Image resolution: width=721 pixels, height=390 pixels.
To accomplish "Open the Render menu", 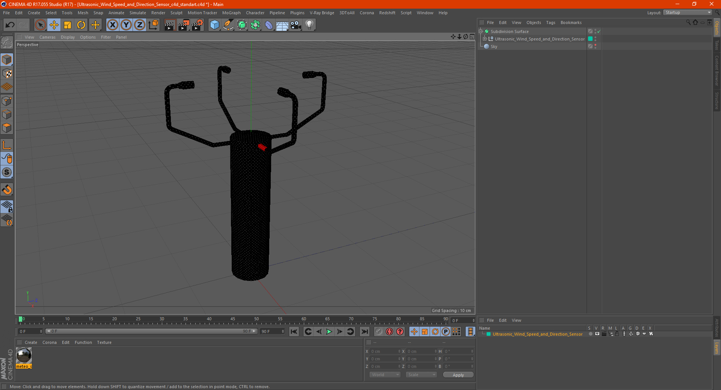I will click(158, 13).
